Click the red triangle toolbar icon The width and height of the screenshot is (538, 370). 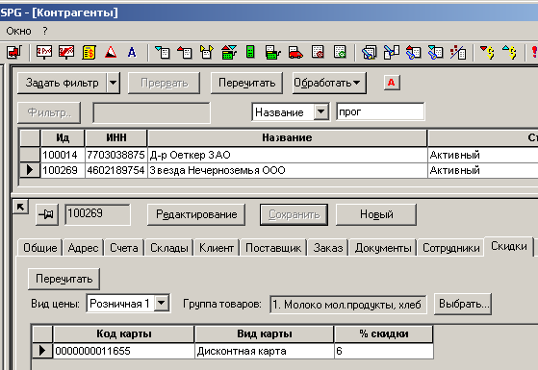[x=111, y=53]
